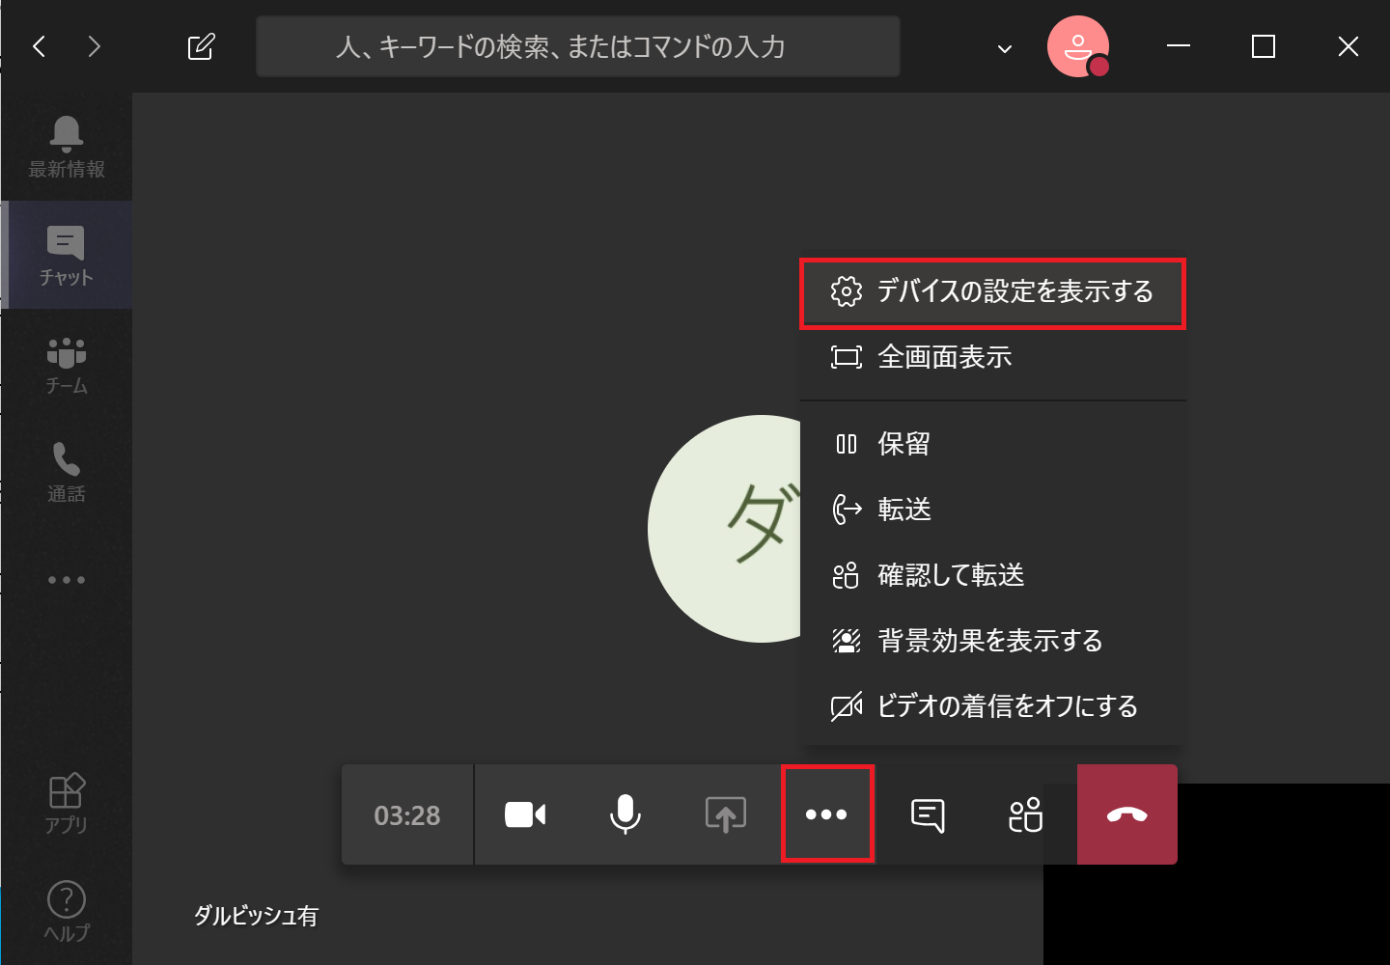Open 背景効果を表示する option

point(993,641)
